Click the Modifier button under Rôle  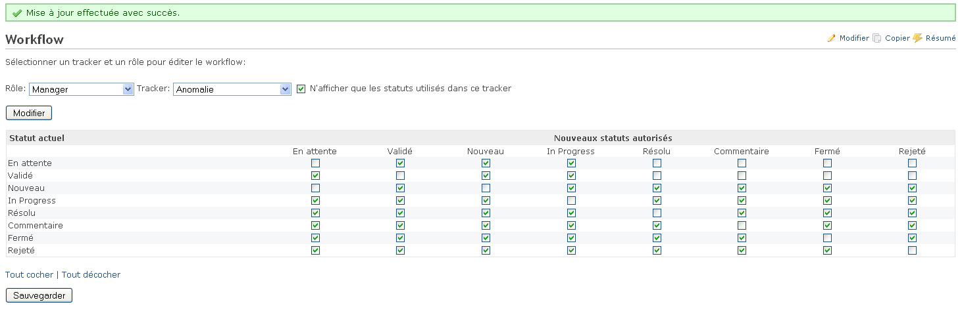click(29, 113)
